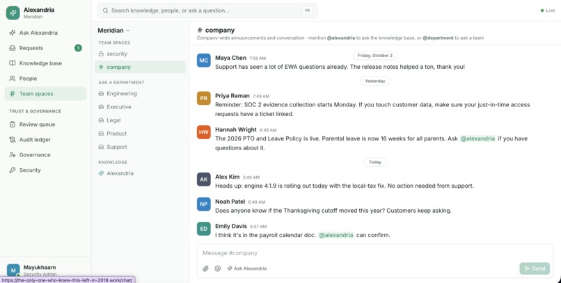The width and height of the screenshot is (561, 283).
Task: Ask the Support department
Action: tap(141, 147)
